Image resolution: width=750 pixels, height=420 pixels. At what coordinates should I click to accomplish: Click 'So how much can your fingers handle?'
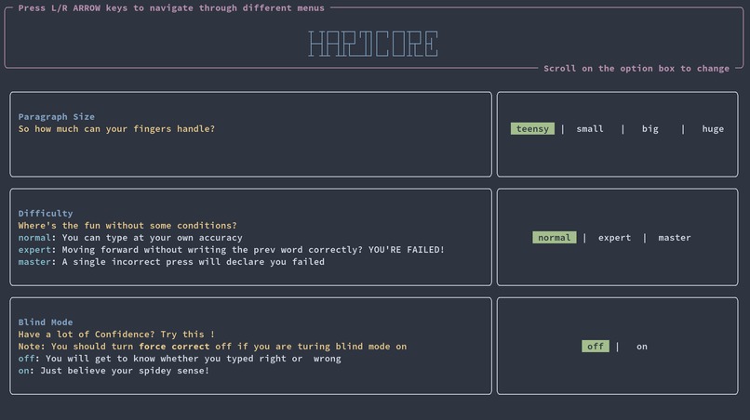[116, 128]
